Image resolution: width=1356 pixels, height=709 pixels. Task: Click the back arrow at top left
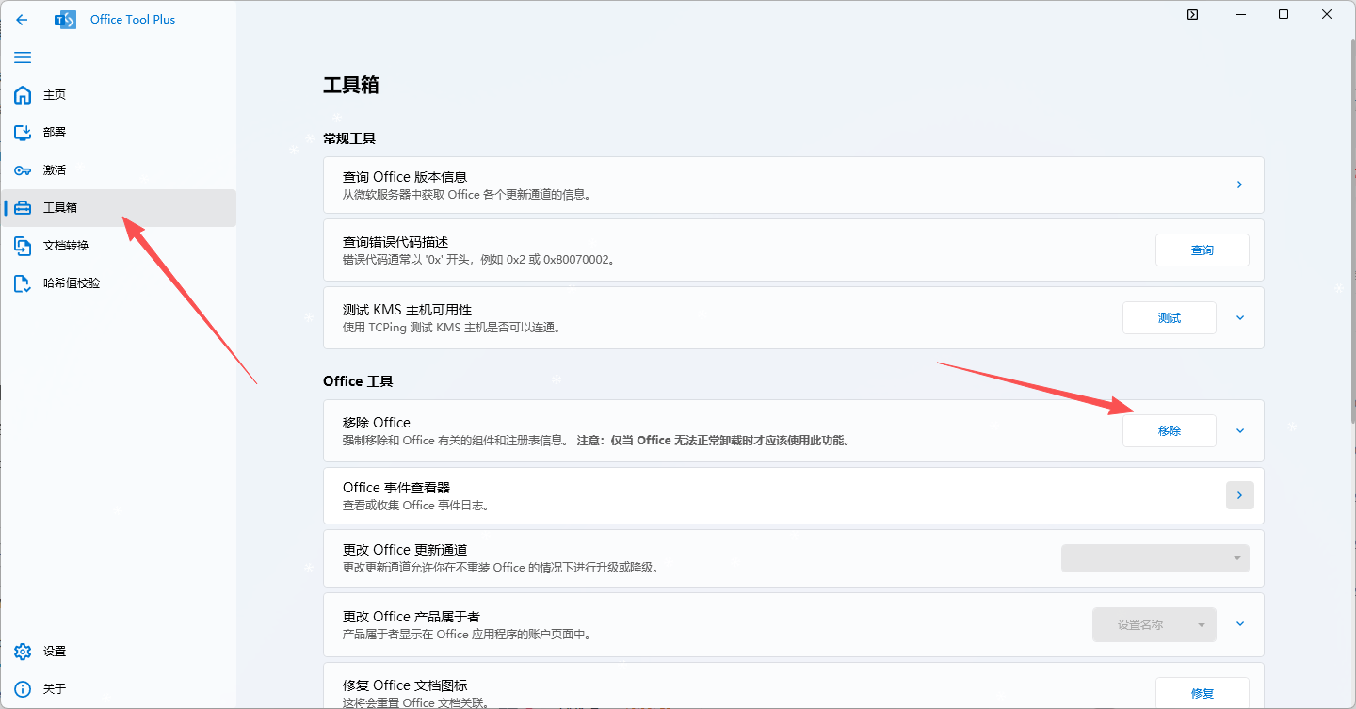22,19
